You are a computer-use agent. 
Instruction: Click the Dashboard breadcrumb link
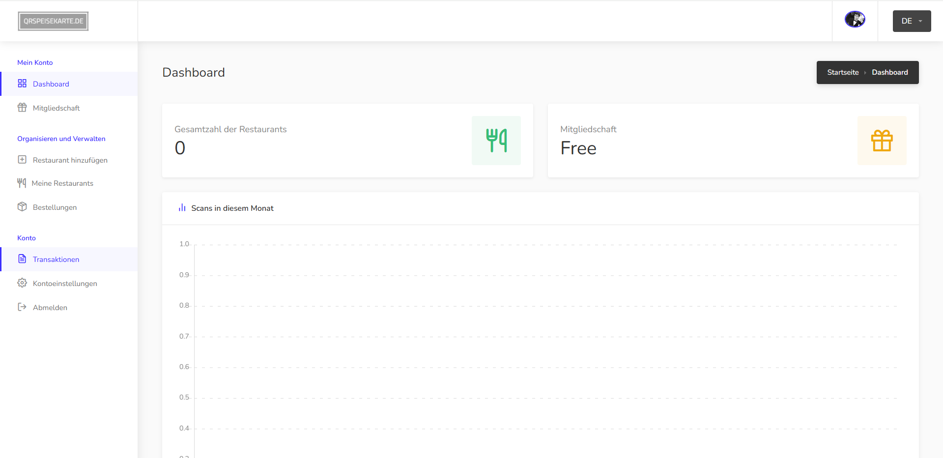click(889, 72)
